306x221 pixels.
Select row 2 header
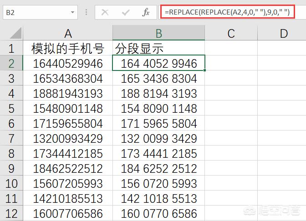(x=11, y=63)
